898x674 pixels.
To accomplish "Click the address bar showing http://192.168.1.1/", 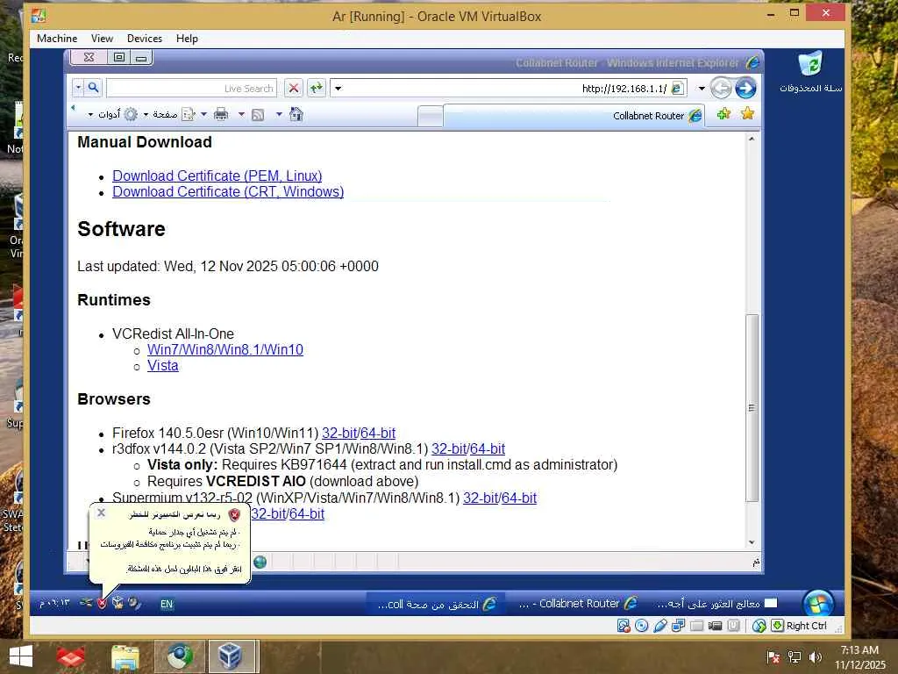I will 509,89.
